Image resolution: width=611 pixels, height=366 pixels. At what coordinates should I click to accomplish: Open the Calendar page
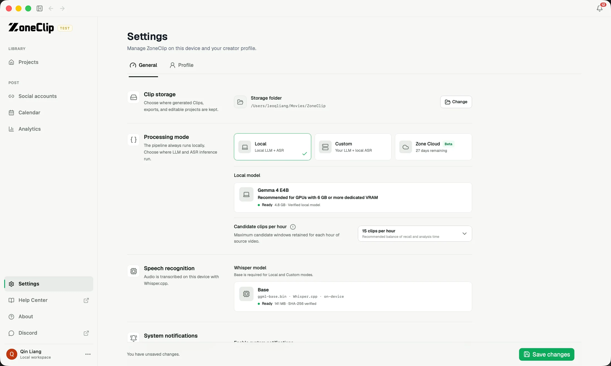tap(49, 113)
